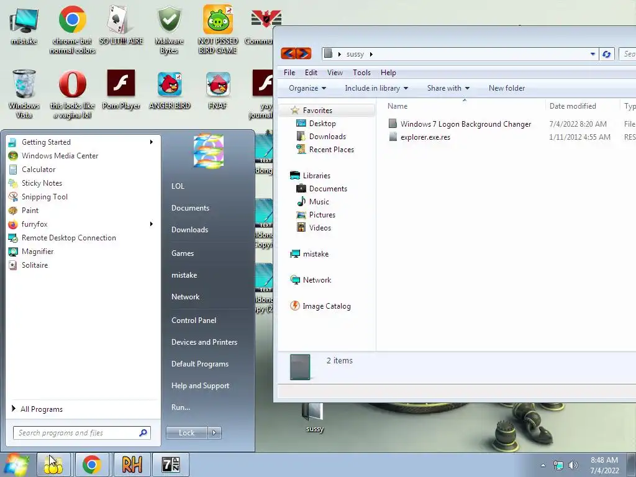Open Videos library in navigation pane
This screenshot has height=477, width=636.
point(320,227)
